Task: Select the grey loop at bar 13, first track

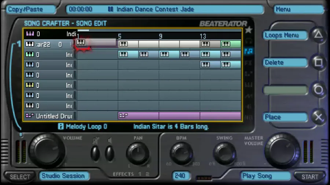Action: tap(210, 44)
